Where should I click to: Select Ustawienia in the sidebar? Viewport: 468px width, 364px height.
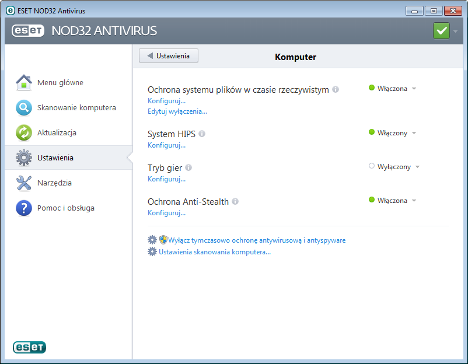69,158
